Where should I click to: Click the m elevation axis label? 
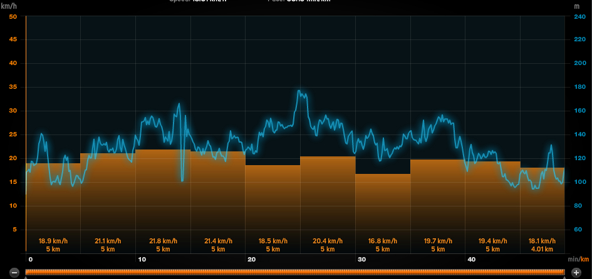click(576, 6)
